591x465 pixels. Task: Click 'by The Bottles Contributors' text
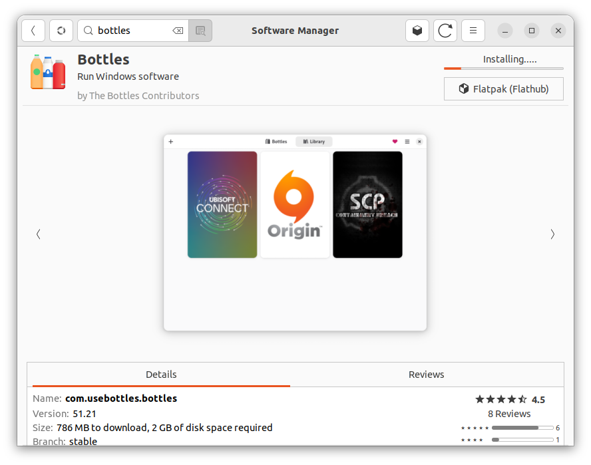pos(138,96)
